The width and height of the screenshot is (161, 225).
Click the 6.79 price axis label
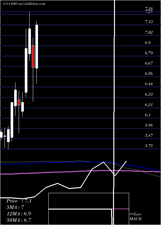149,53
